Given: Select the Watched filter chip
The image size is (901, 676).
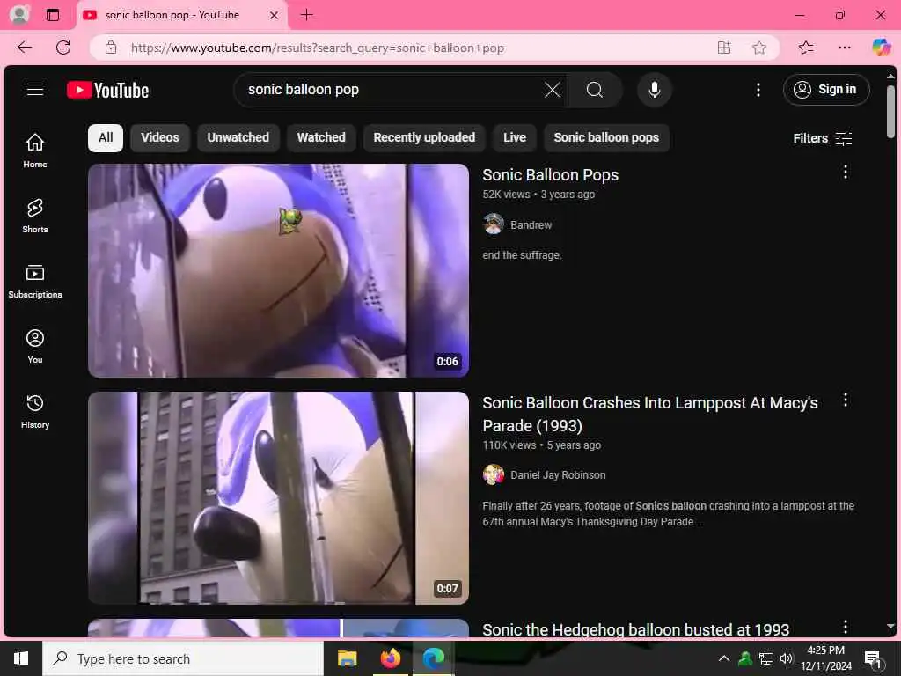Looking at the screenshot, I should [321, 138].
